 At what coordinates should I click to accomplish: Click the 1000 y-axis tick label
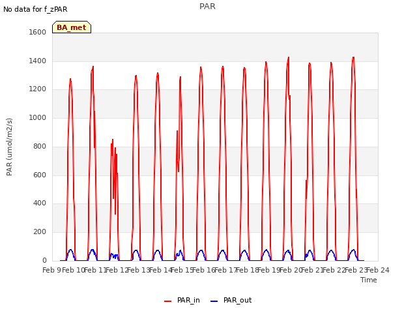point(38,117)
